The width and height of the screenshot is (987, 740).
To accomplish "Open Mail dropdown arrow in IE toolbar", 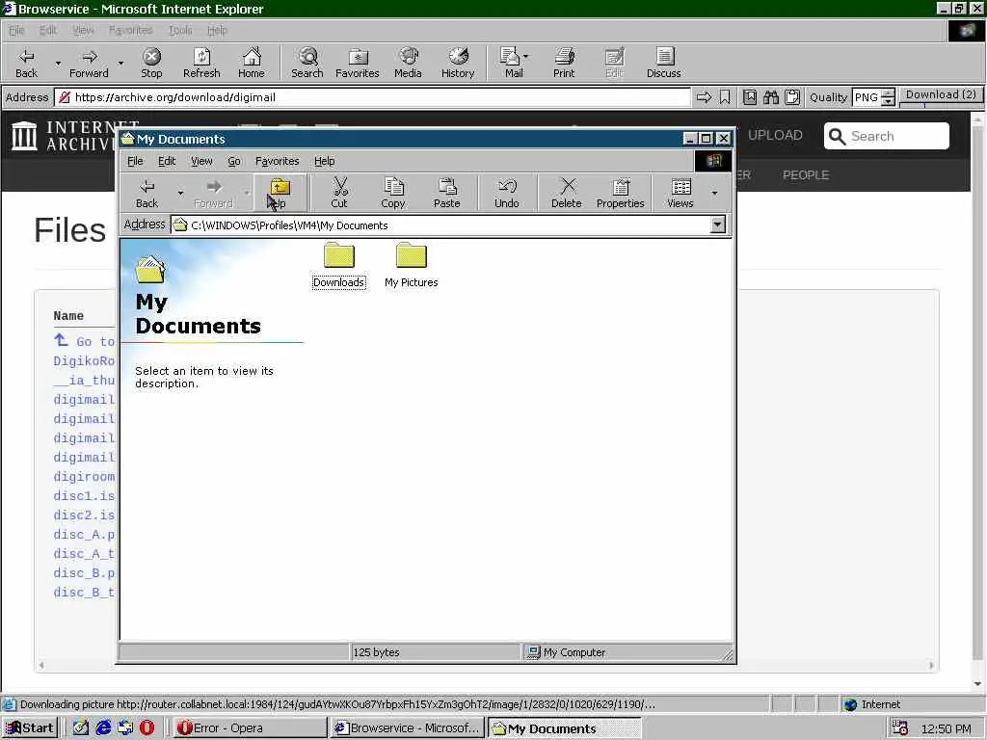I will (x=526, y=57).
